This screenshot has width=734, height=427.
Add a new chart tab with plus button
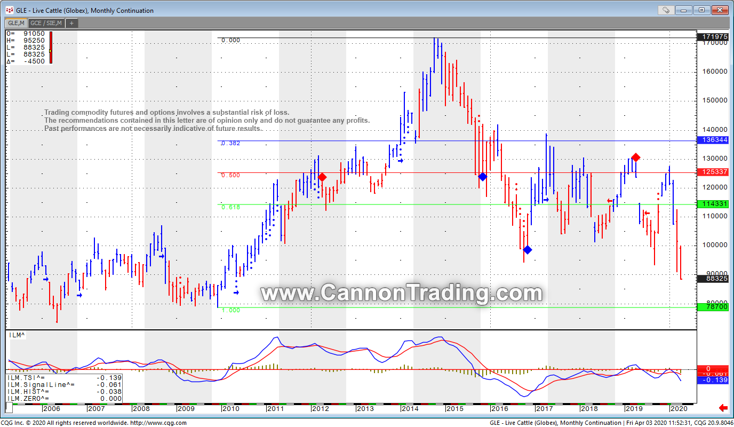tap(71, 23)
